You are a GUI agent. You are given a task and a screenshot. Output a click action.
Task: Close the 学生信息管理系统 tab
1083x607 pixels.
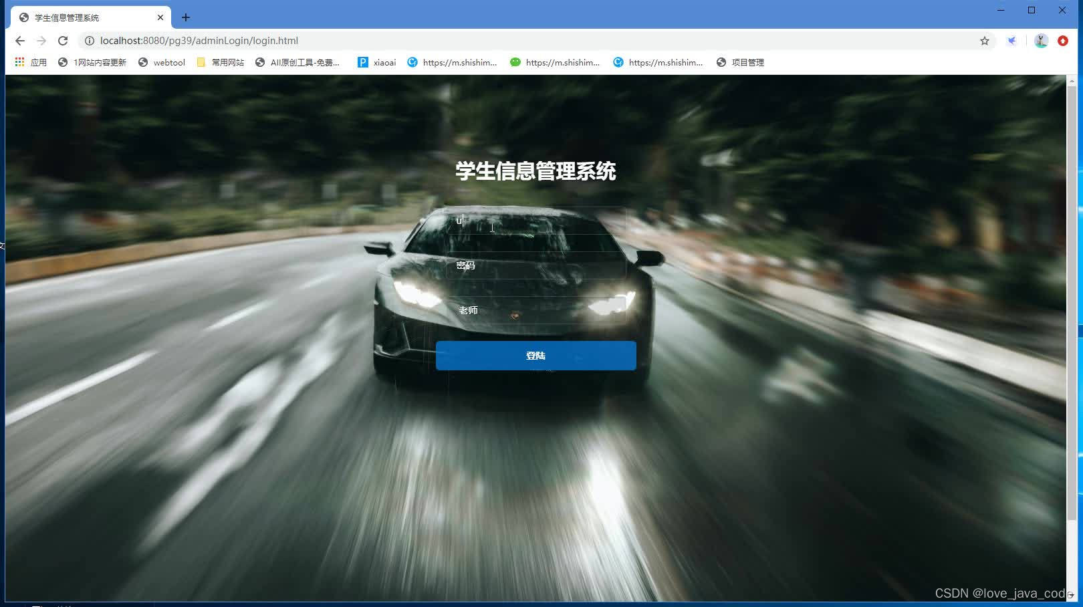click(160, 17)
